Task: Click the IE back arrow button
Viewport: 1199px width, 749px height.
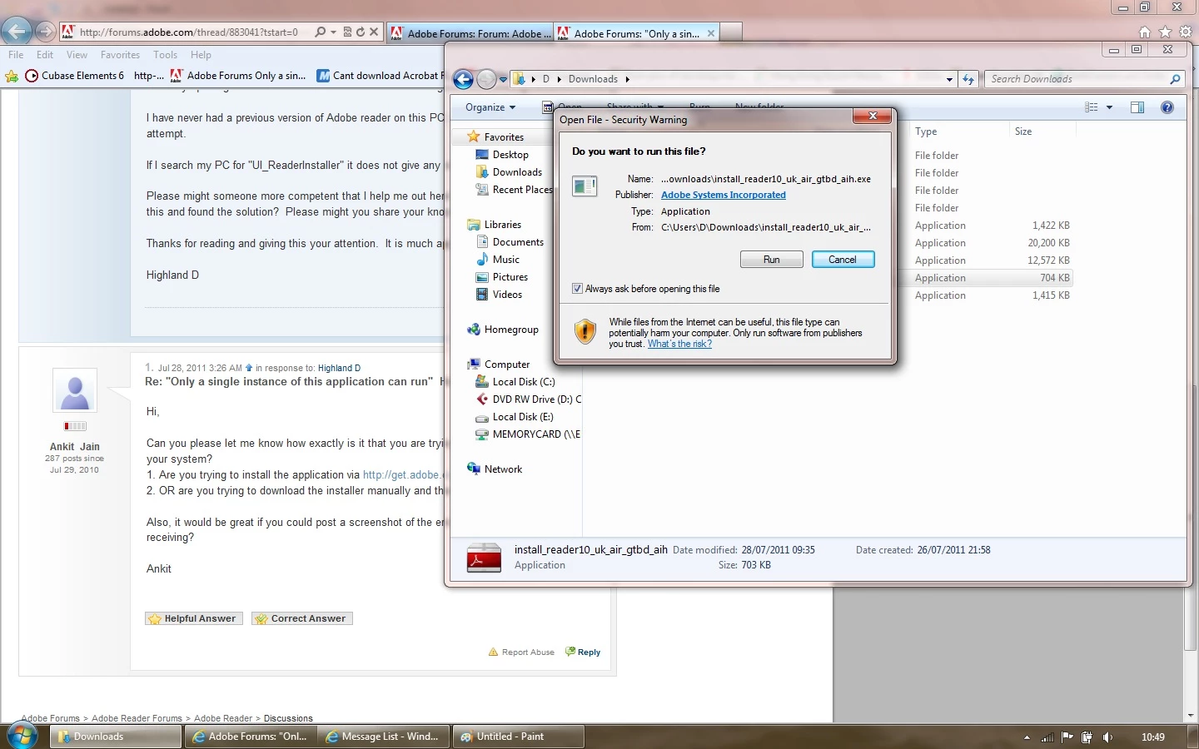Action: coord(17,32)
